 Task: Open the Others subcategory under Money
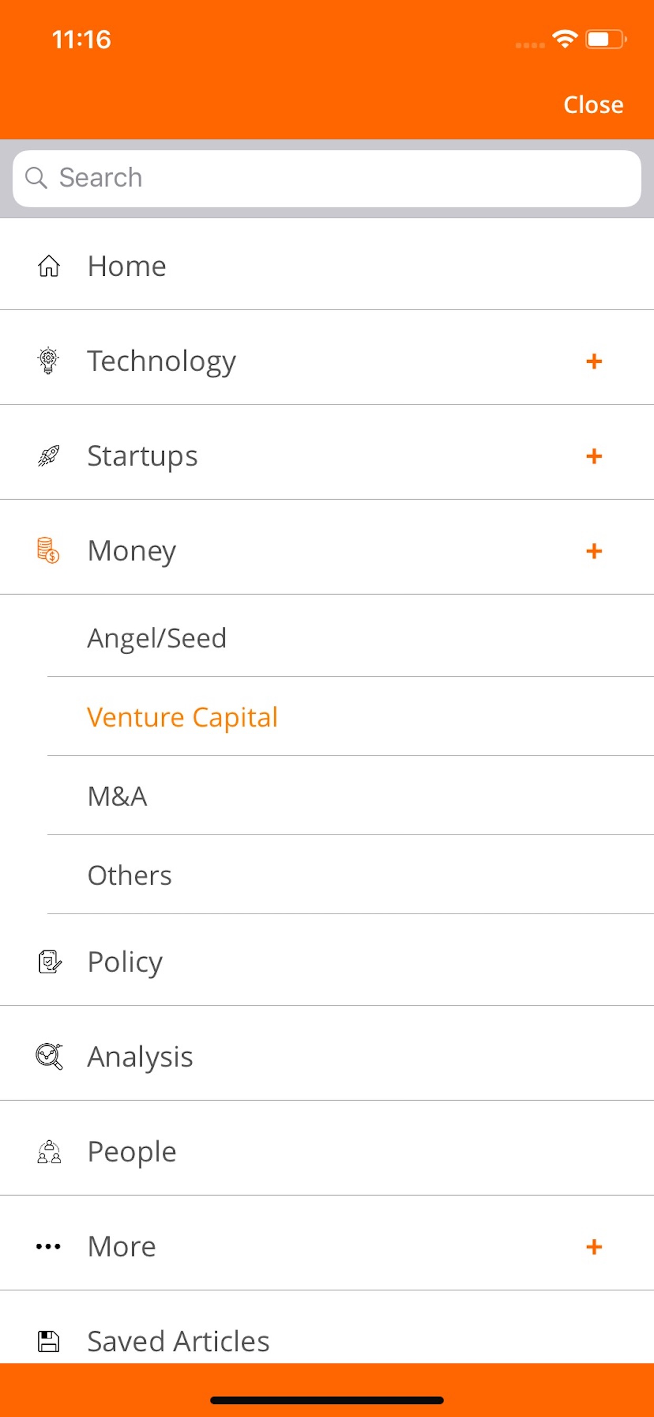(130, 875)
